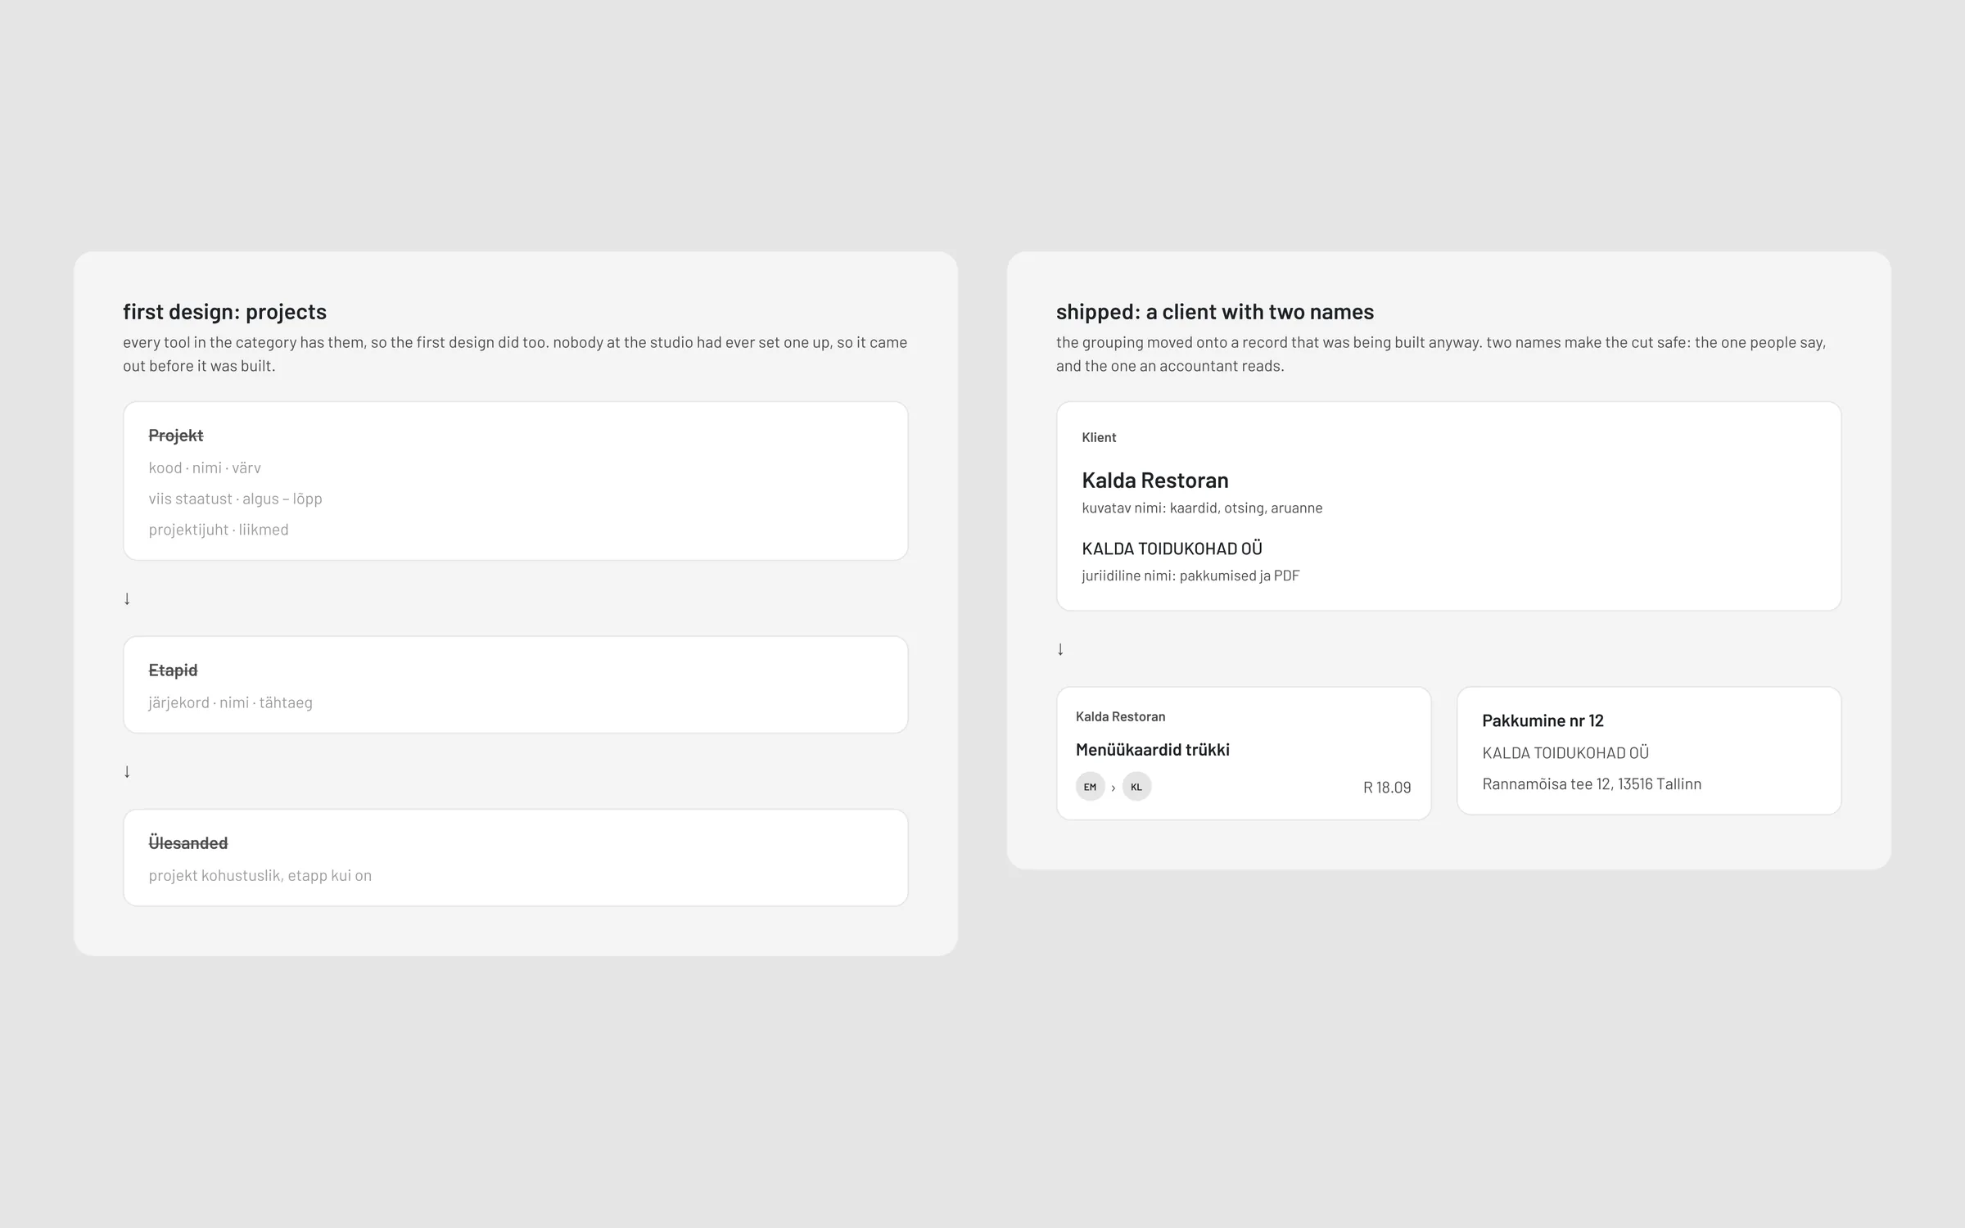Select the struck-through Projekt heading
The width and height of the screenshot is (1965, 1228).
176,436
